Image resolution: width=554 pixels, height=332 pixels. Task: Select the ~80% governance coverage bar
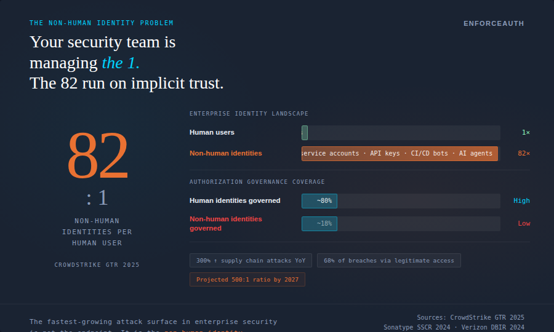click(x=319, y=201)
